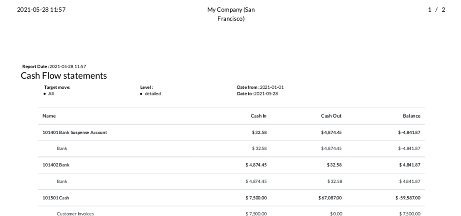
Task: Select the "Cash In" column header
Action: 258,116
